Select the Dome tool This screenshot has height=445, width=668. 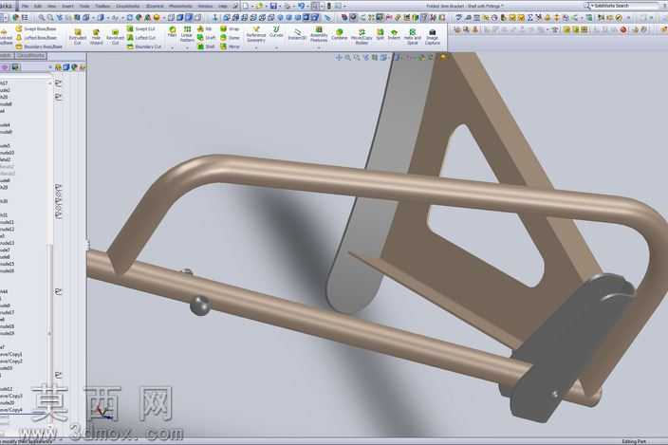[230, 37]
